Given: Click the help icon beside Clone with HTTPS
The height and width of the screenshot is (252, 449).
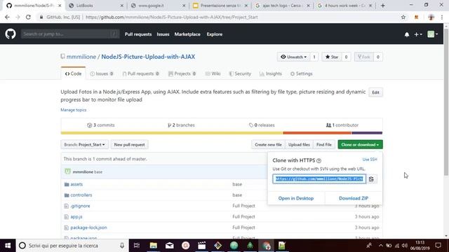Looking at the screenshot, I should click(319, 160).
